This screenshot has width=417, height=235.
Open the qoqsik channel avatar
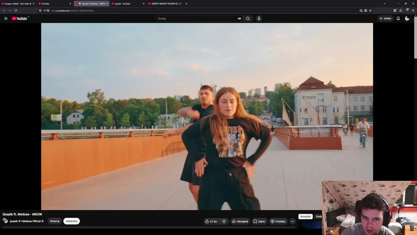coord(5,221)
